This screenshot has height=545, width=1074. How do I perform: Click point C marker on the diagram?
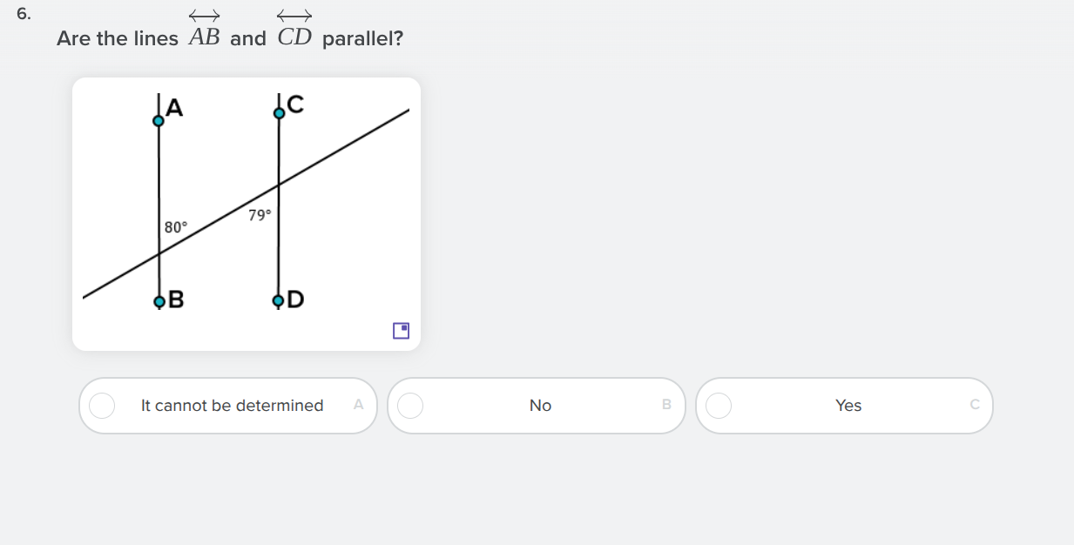(x=279, y=111)
